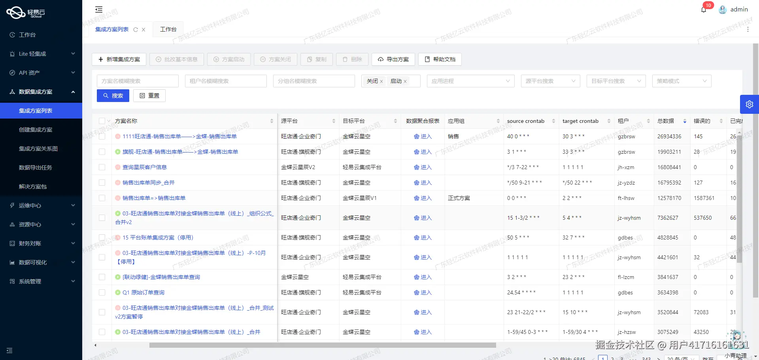The height and width of the screenshot is (360, 759).
Task: Toggle the select-all checkbox in the table header
Action: (x=101, y=121)
